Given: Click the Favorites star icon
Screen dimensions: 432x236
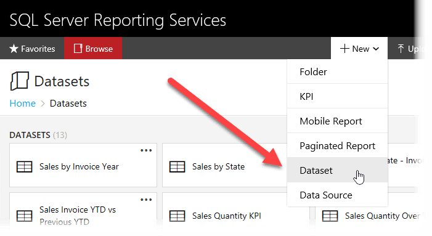Looking at the screenshot, I should point(14,49).
